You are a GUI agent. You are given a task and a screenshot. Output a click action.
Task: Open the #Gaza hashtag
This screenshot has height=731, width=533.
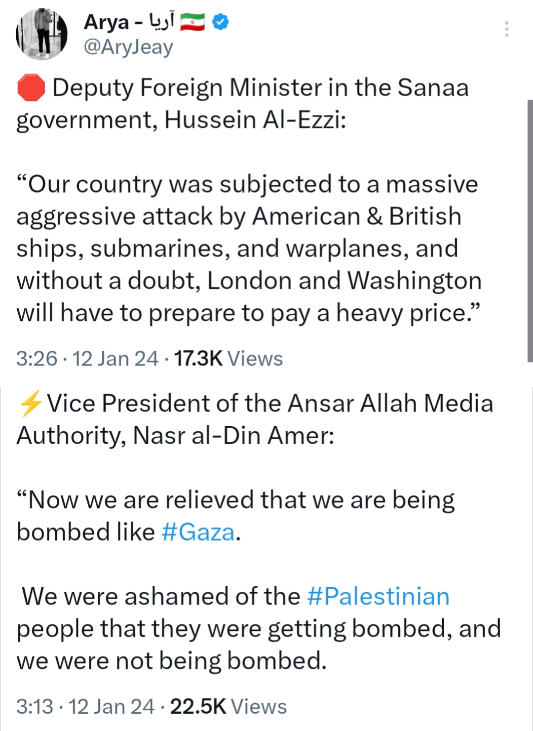[x=198, y=532]
